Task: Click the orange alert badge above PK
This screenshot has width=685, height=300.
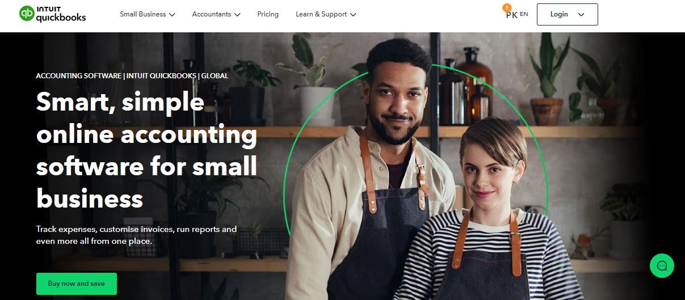Action: 507,8
